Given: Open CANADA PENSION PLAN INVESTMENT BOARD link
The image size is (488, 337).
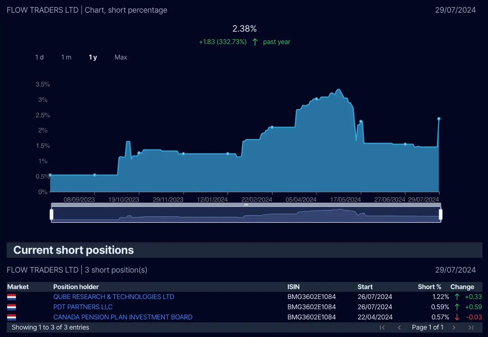Looking at the screenshot, I should point(123,317).
